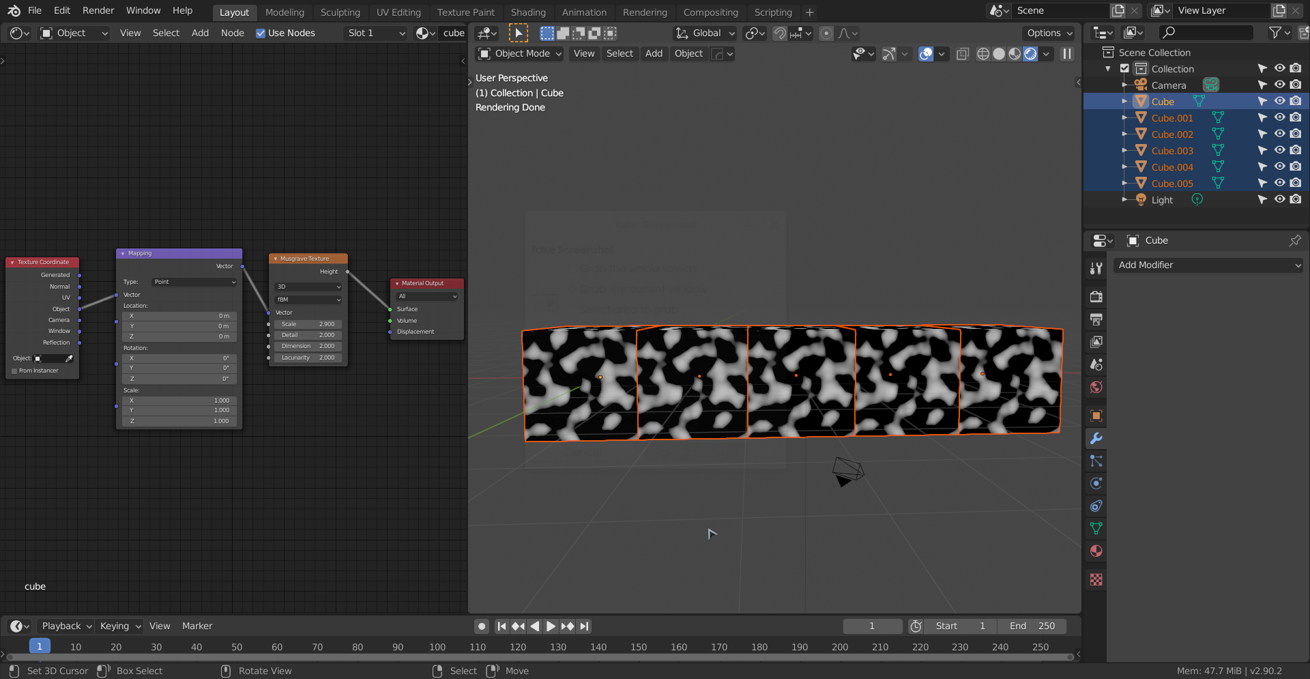Screen dimensions: 1310x679
Task: Switch viewport to wireframe shading
Action: pos(982,54)
